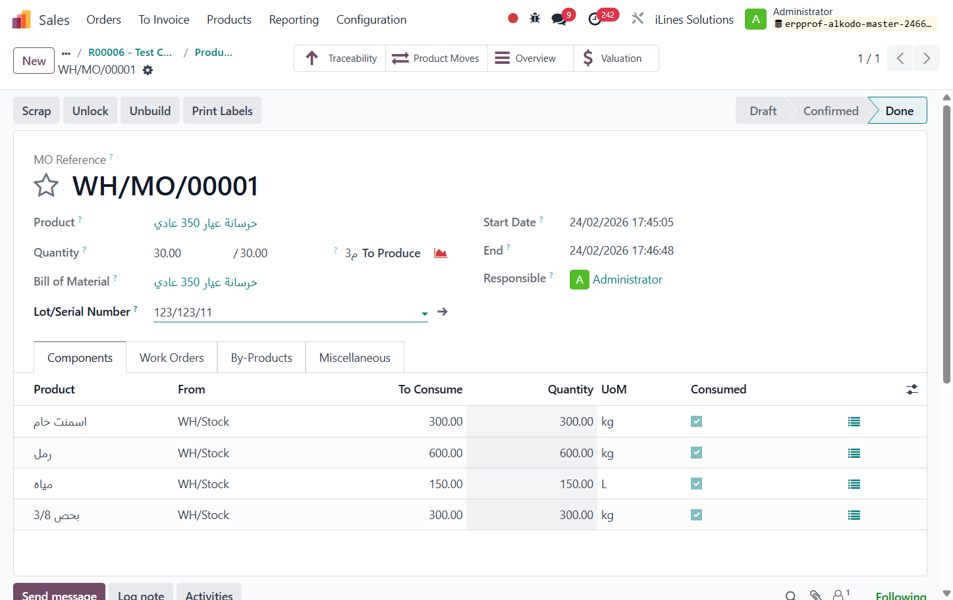Open the optional columns settings toggle
953x600 pixels.
(912, 389)
